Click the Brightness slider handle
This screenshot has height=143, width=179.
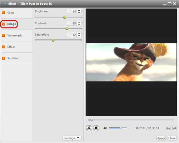click(x=64, y=17)
